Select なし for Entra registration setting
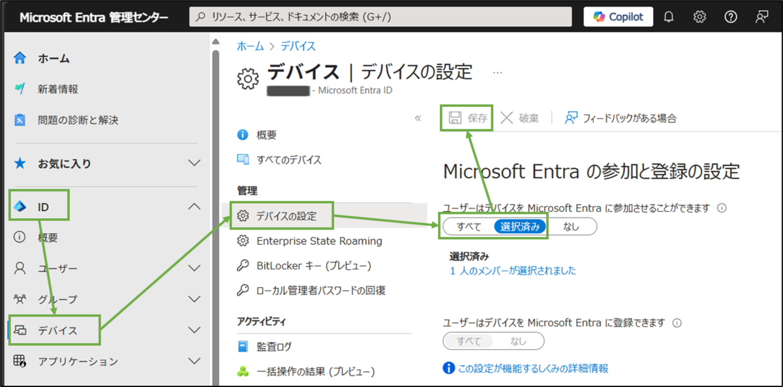 518,341
